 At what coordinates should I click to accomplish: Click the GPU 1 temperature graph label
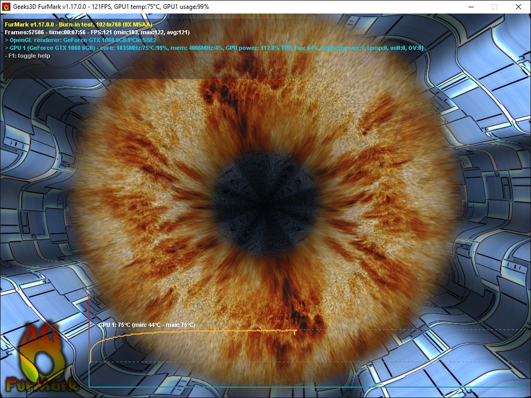[147, 325]
